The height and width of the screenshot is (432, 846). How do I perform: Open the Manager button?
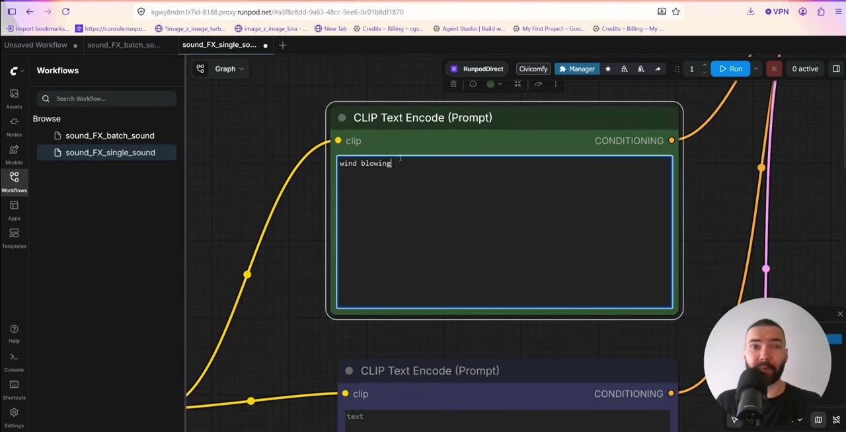pos(577,69)
